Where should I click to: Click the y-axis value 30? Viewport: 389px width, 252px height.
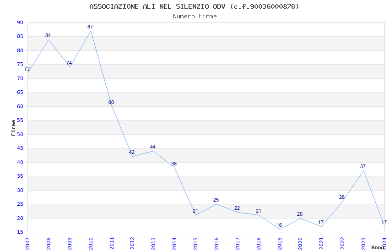pyautogui.click(x=20, y=191)
